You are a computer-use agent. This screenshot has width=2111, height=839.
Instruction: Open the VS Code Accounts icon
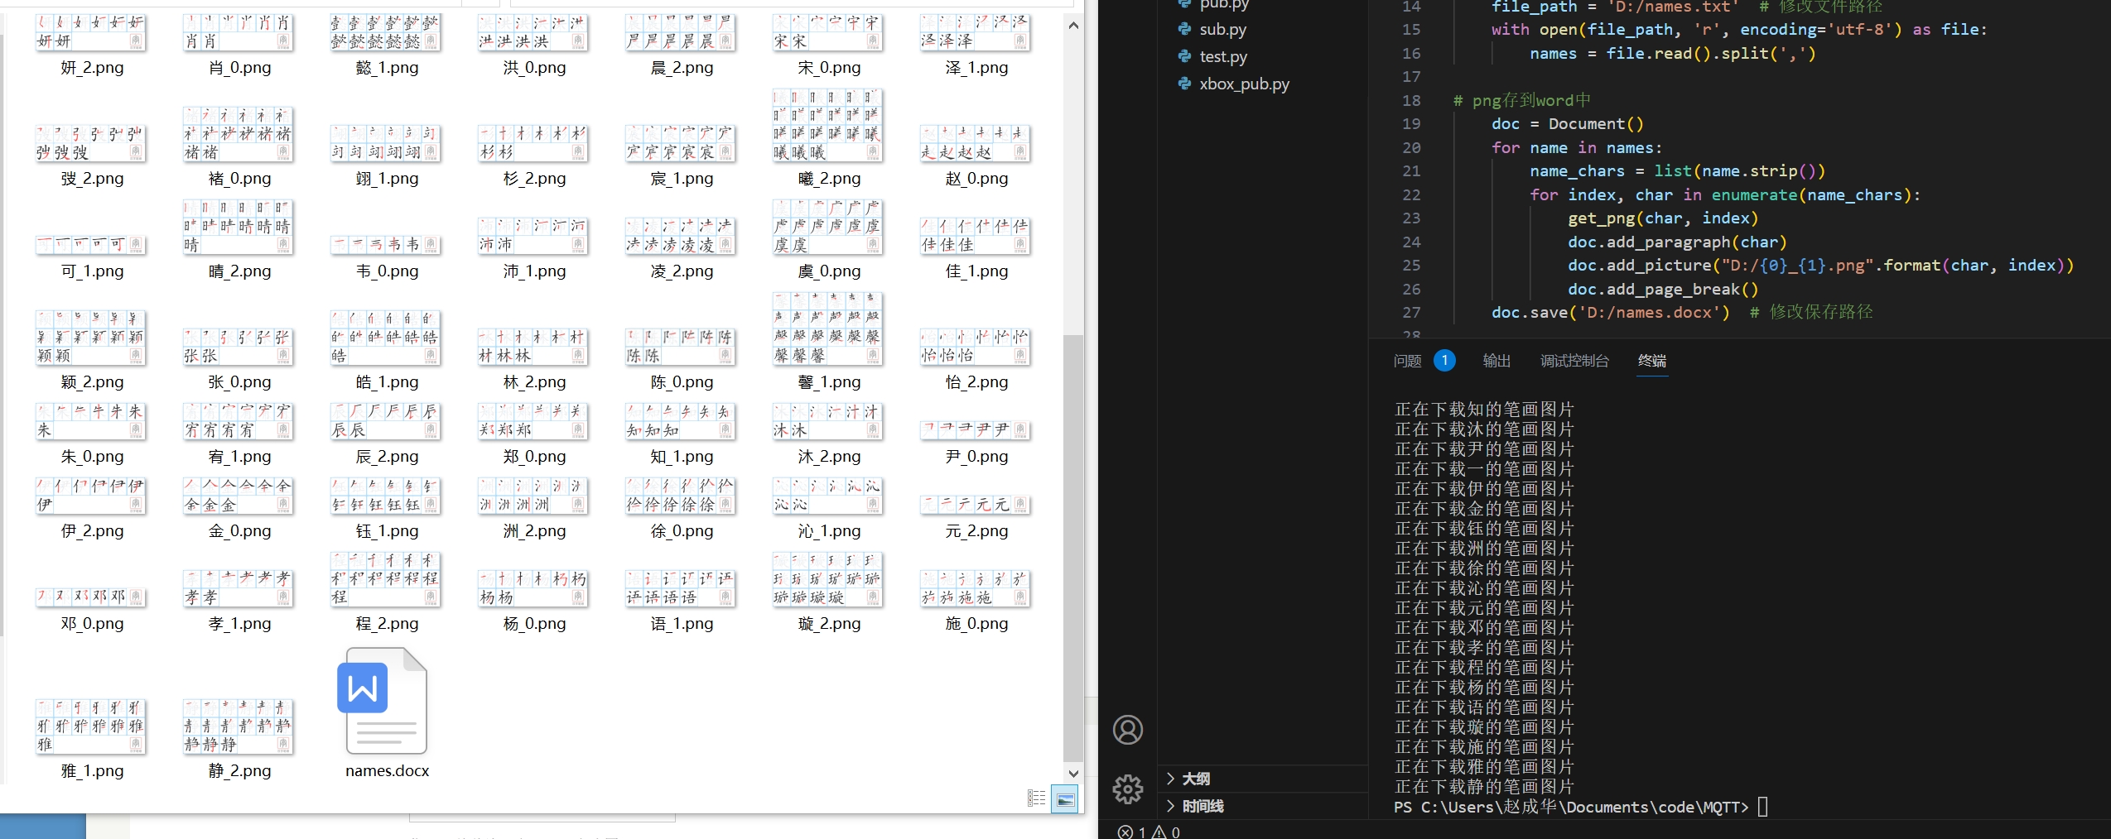1127,730
